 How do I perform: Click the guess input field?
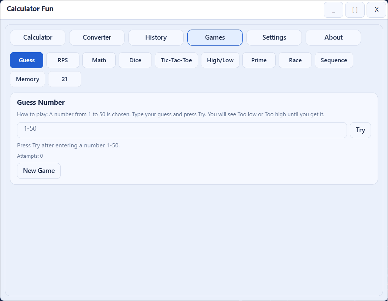pos(181,130)
